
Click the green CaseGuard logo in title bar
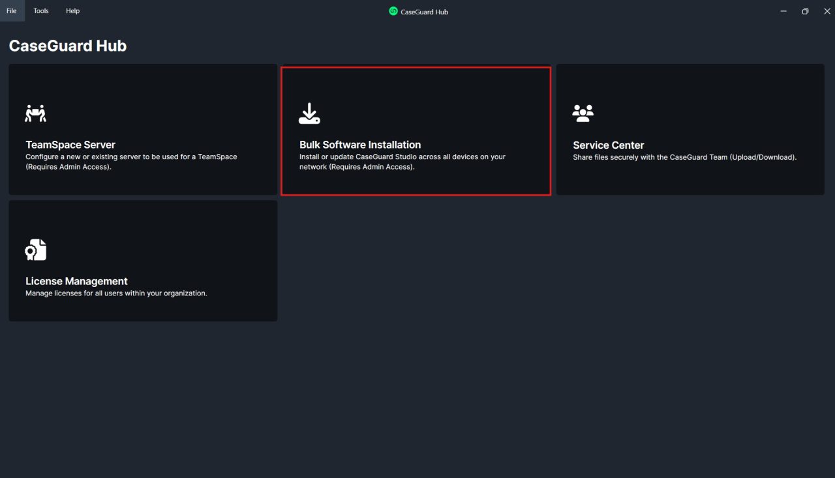tap(393, 11)
